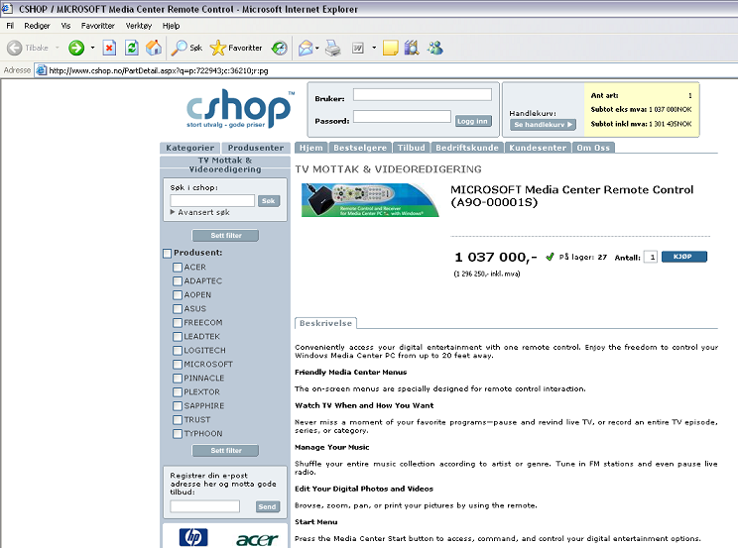
Task: Open the Hjelp menu
Action: point(171,26)
